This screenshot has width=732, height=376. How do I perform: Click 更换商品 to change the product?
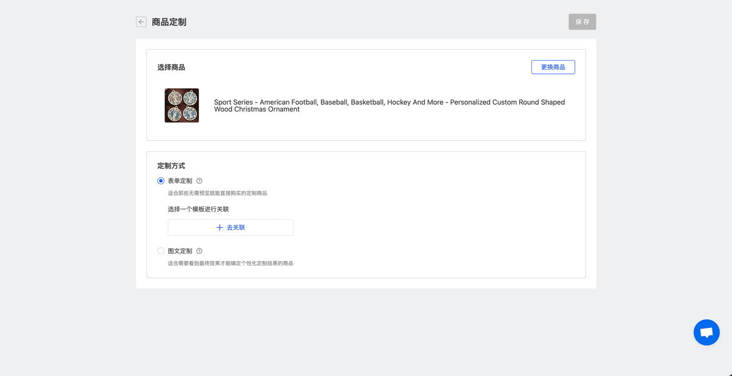pos(553,67)
